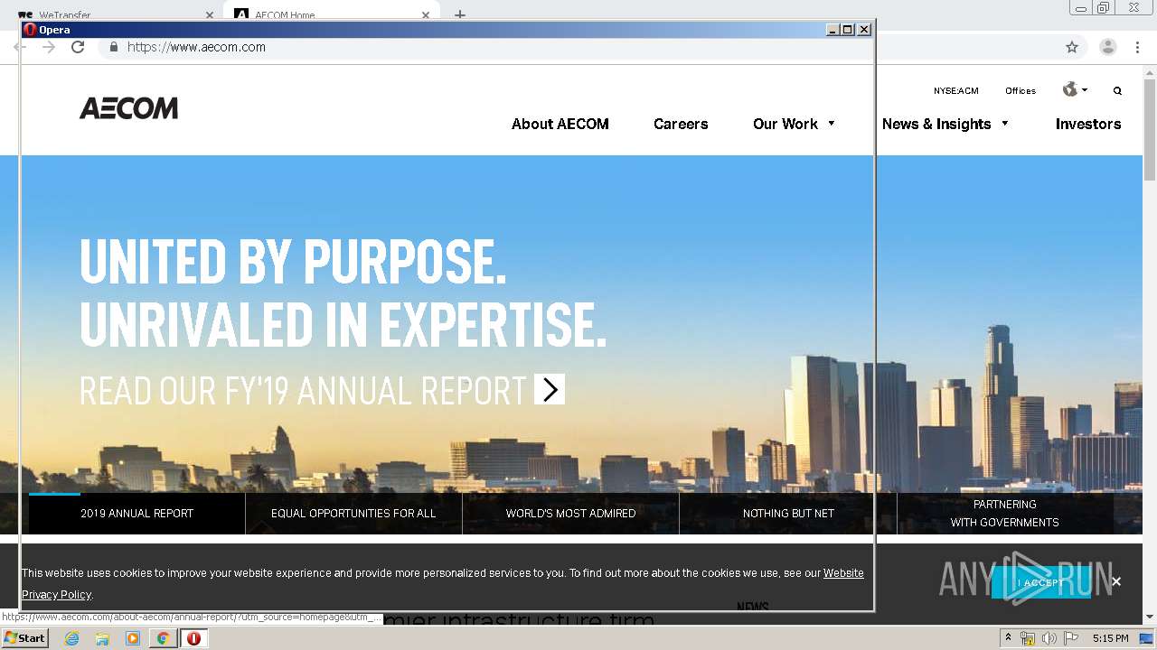Switch to Opera in the taskbar

(193, 638)
